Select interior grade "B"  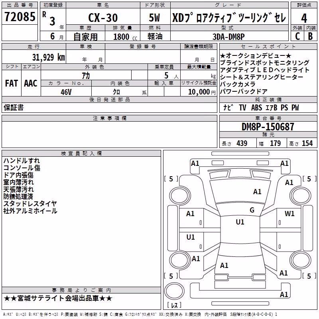pos(310,36)
